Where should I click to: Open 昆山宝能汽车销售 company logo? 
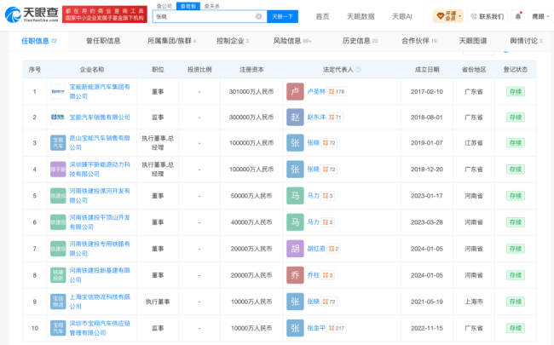(x=58, y=142)
